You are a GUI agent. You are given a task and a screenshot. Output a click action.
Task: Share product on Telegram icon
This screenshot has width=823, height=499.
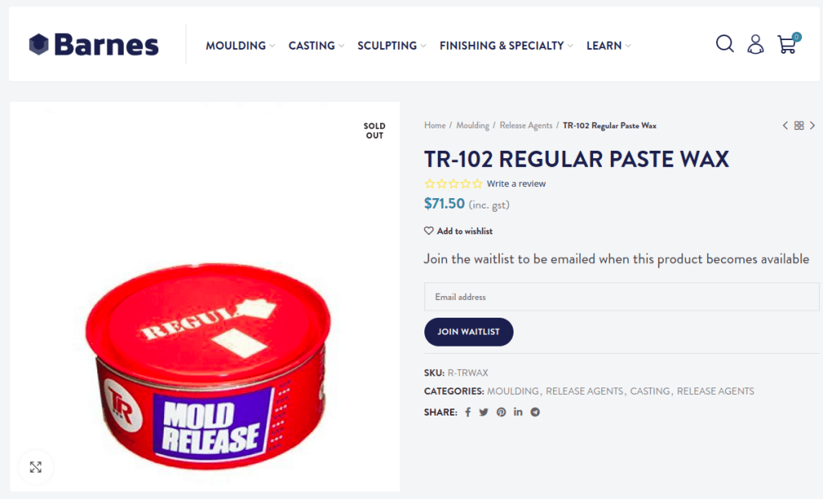click(x=534, y=412)
